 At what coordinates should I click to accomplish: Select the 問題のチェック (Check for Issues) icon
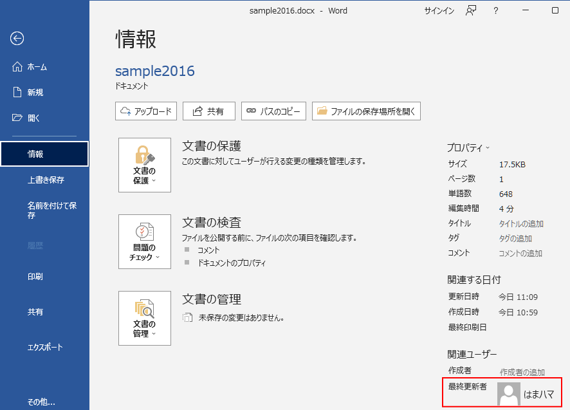pyautogui.click(x=144, y=237)
